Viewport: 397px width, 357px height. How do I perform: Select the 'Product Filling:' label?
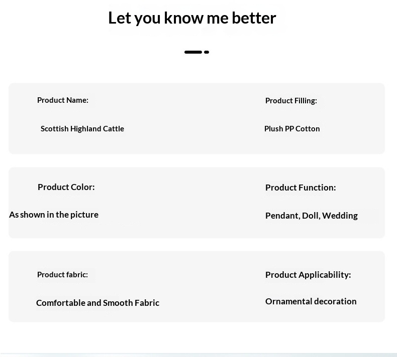(x=291, y=101)
